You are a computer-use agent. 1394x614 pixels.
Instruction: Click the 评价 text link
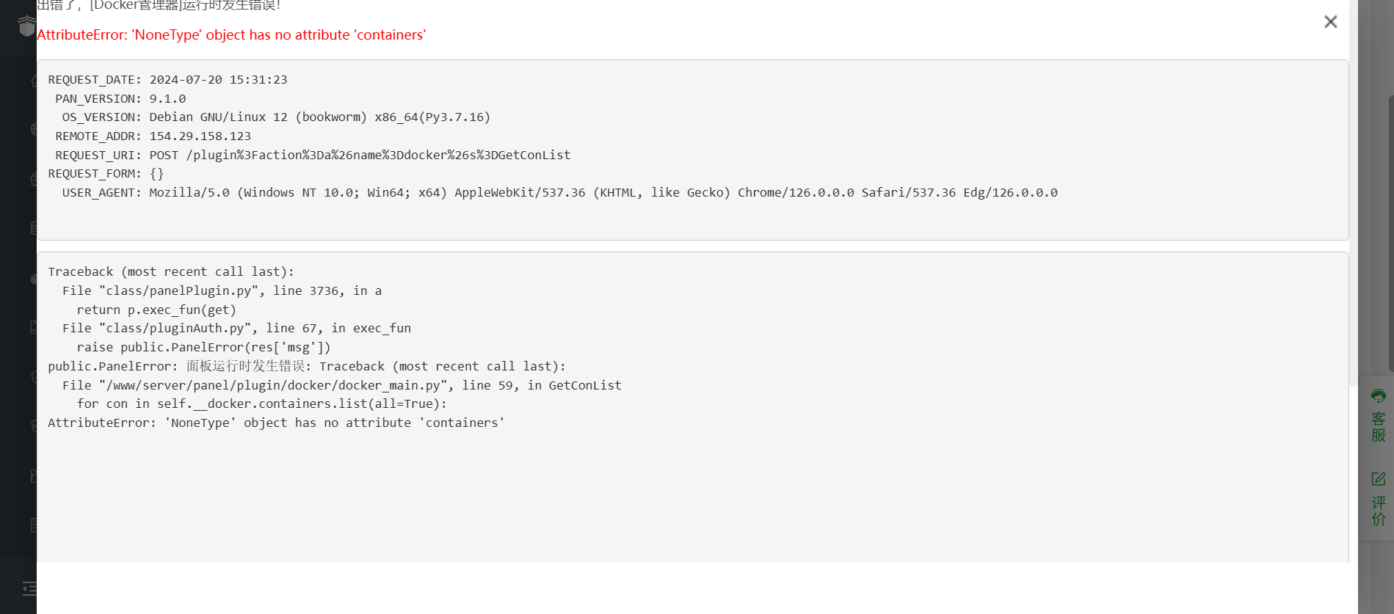(1379, 511)
